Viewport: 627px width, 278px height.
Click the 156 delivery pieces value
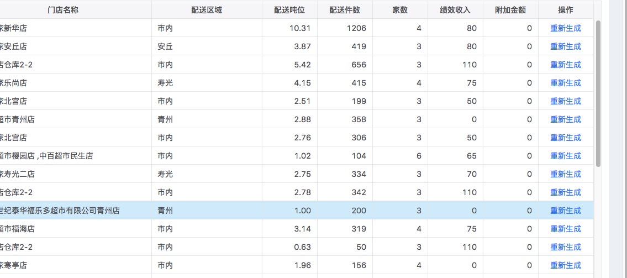click(x=359, y=266)
